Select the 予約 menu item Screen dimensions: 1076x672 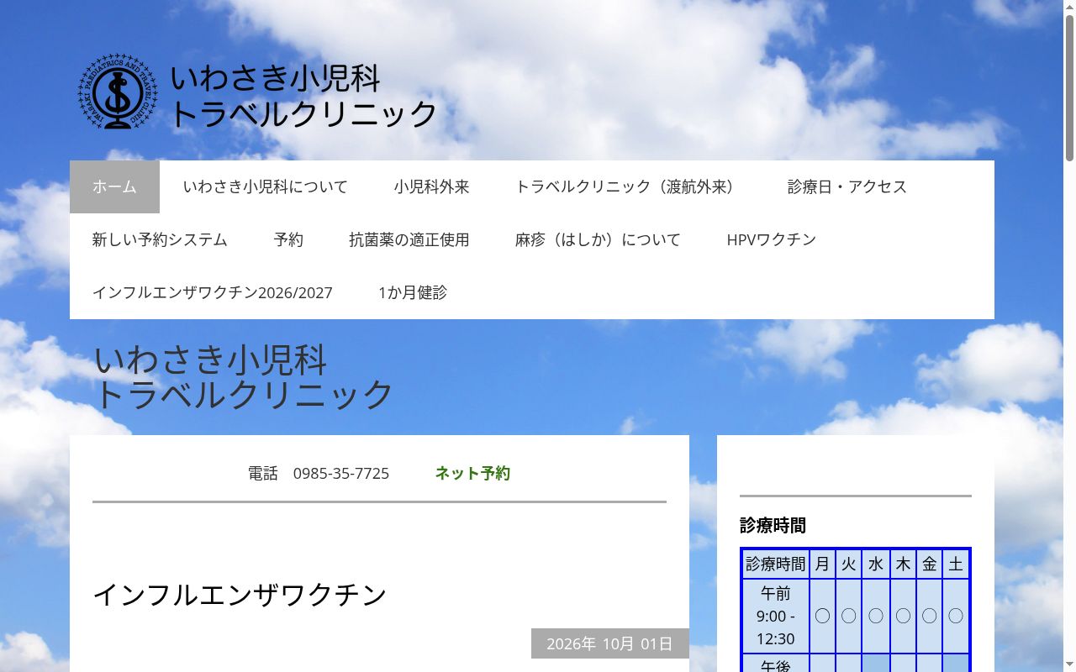click(x=288, y=239)
